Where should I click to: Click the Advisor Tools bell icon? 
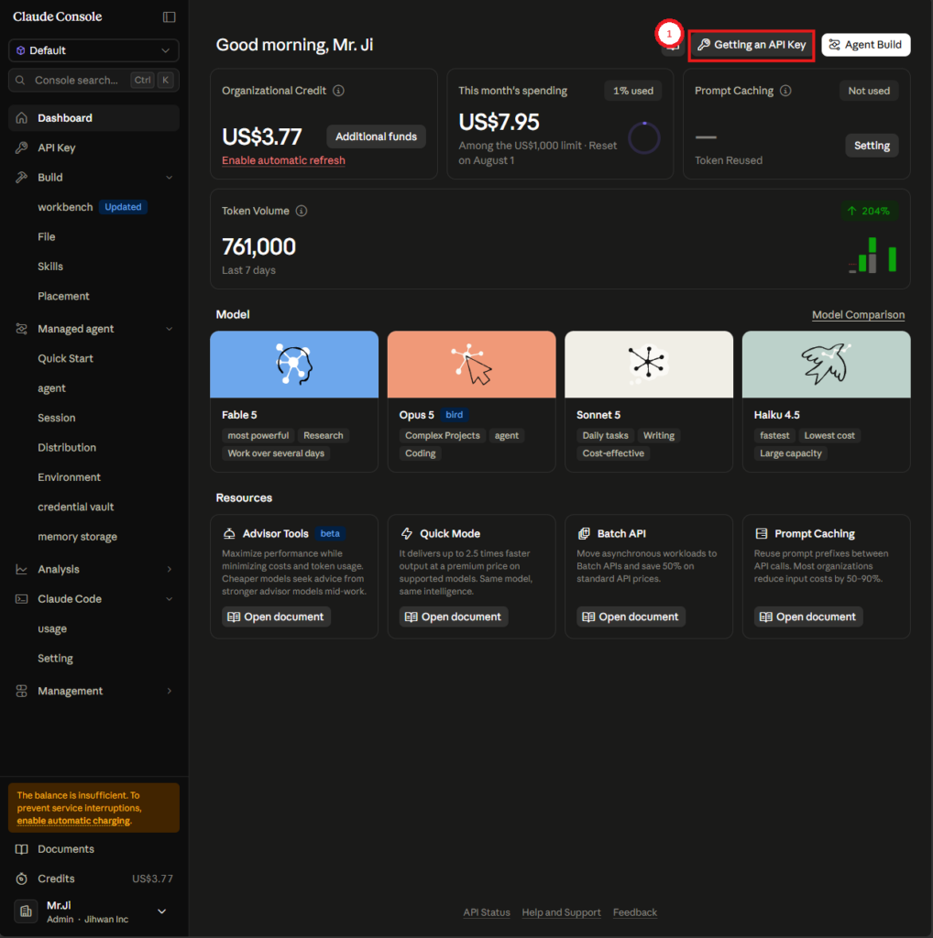(228, 534)
